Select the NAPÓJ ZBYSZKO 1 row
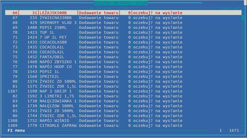247x138 pixels. pos(123,62)
